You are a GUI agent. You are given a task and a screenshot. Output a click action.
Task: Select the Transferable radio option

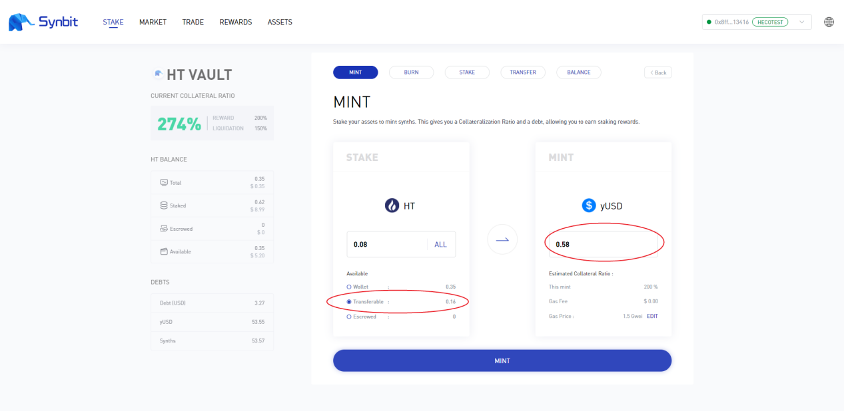[349, 301]
